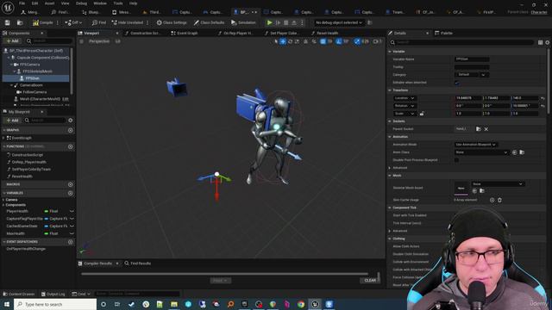This screenshot has height=310, width=552.
Task: Click the green Play button
Action: pos(269,22)
